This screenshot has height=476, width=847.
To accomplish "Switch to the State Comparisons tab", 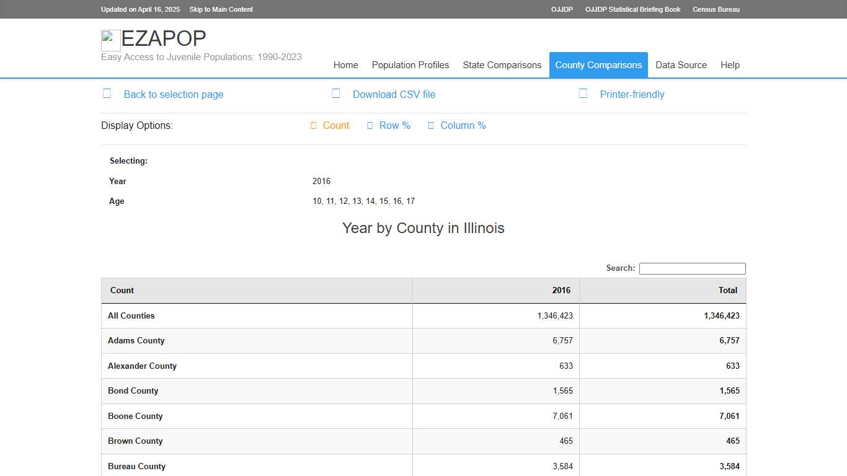I will tap(502, 64).
